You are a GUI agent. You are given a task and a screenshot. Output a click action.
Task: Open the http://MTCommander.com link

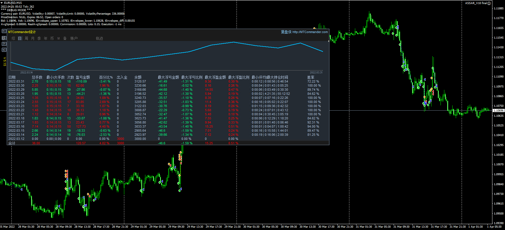coord(310,32)
